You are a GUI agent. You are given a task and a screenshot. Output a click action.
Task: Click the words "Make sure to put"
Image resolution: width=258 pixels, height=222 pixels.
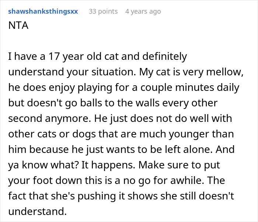179,165
